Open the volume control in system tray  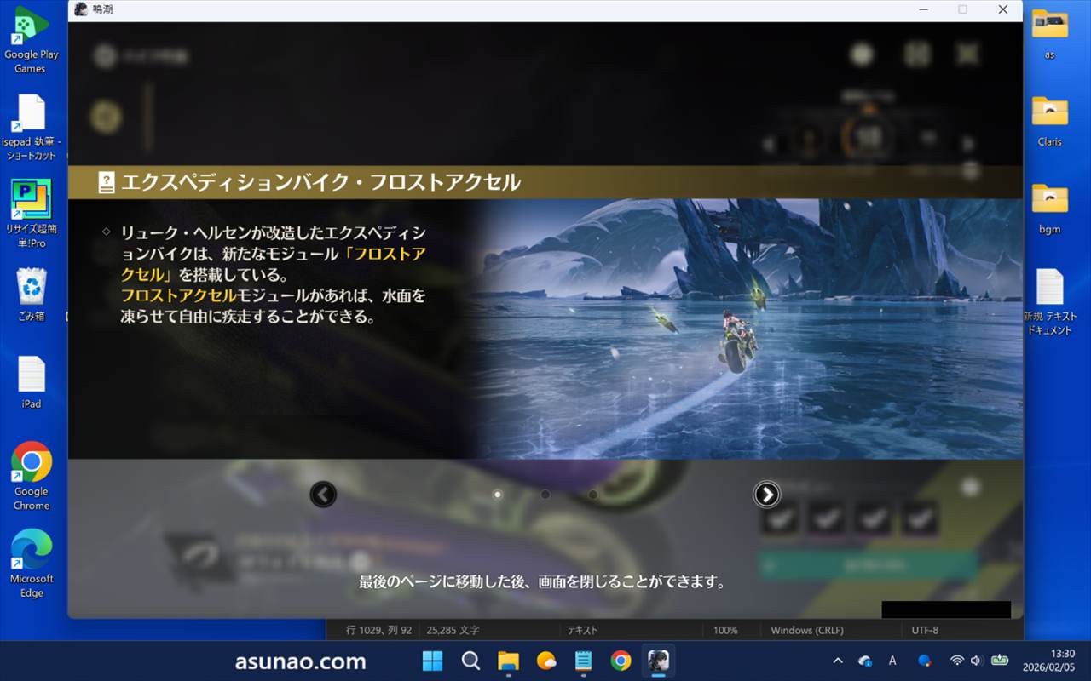click(x=976, y=661)
